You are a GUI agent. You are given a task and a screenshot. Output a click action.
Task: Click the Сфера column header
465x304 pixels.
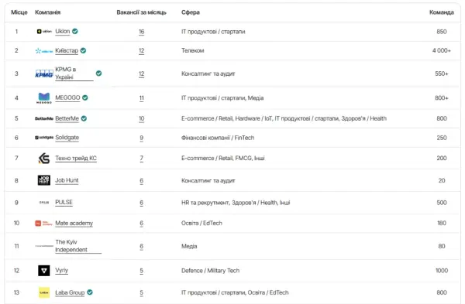[x=191, y=12]
